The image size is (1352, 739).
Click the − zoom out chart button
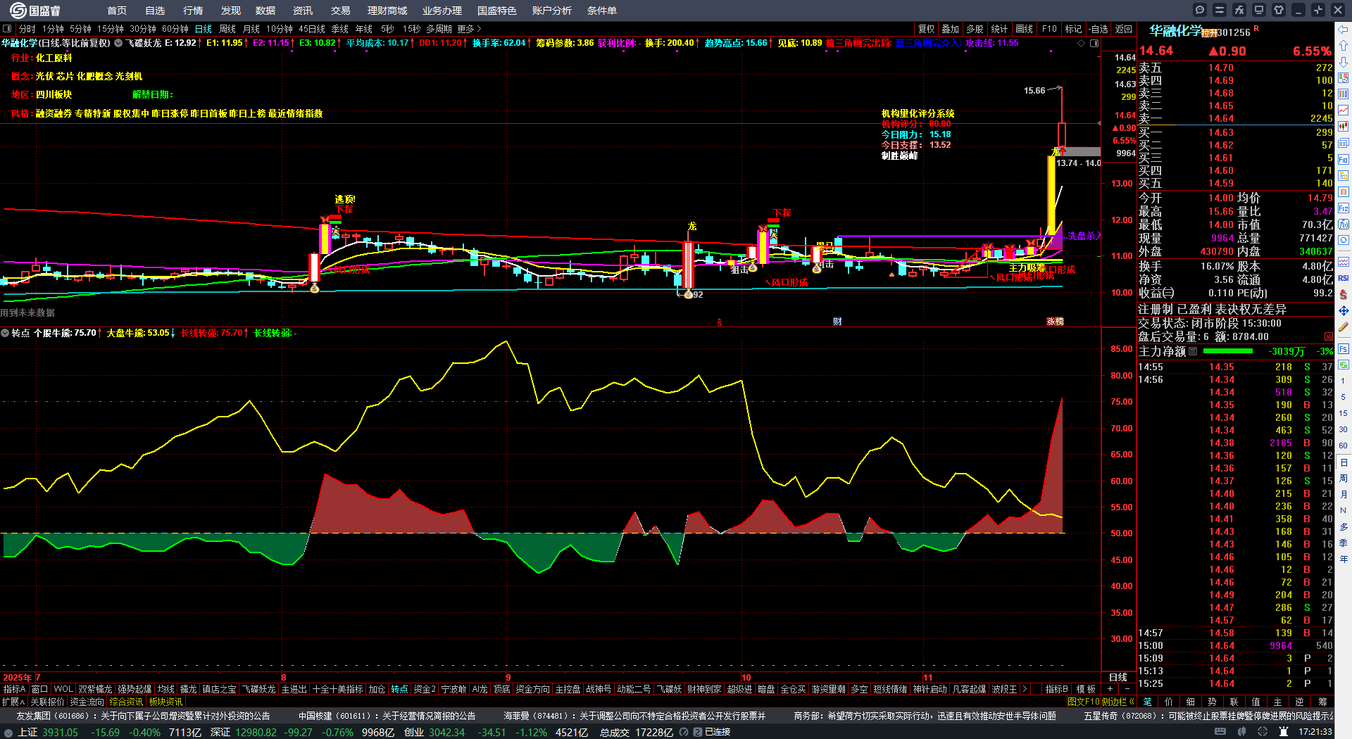click(x=1126, y=689)
